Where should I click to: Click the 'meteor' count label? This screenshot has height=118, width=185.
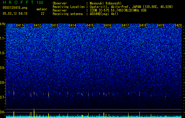(x=42, y=9)
